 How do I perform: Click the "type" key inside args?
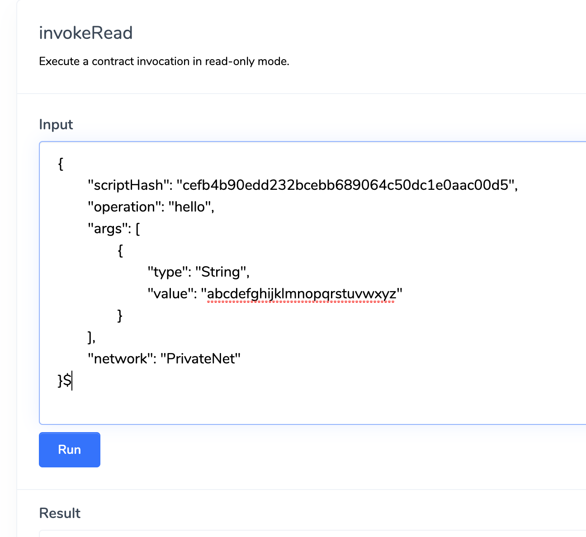coord(165,272)
